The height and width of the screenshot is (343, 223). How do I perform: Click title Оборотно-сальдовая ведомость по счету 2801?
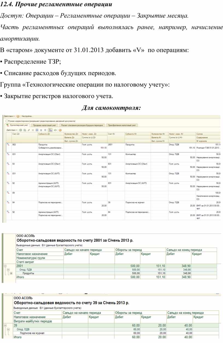pos(75,241)
